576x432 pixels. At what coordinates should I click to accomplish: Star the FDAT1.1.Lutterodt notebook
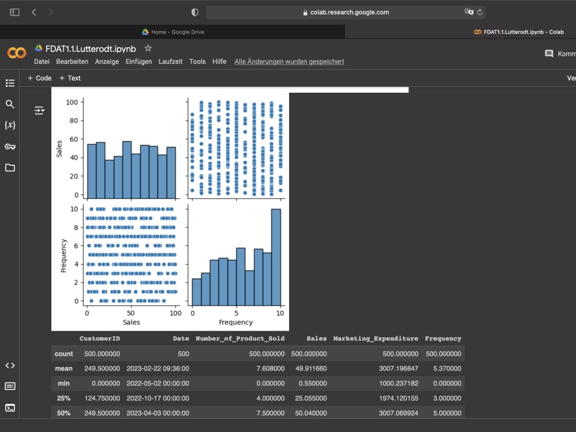coord(148,48)
